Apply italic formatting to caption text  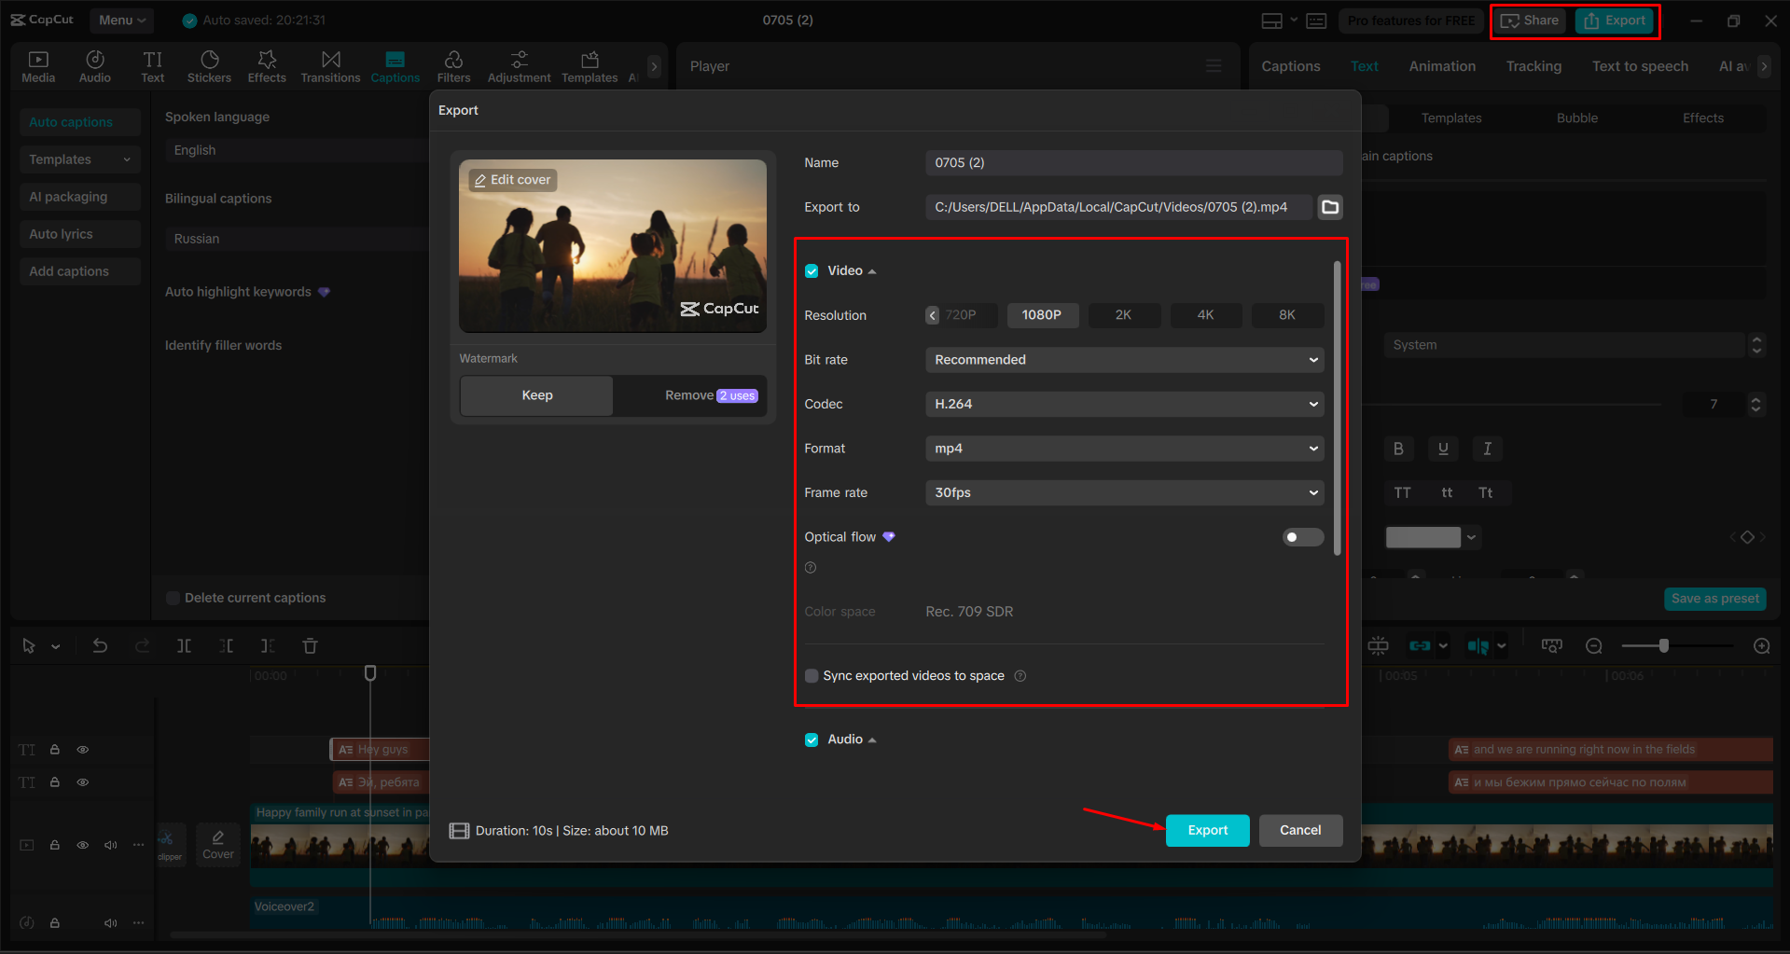click(1487, 449)
